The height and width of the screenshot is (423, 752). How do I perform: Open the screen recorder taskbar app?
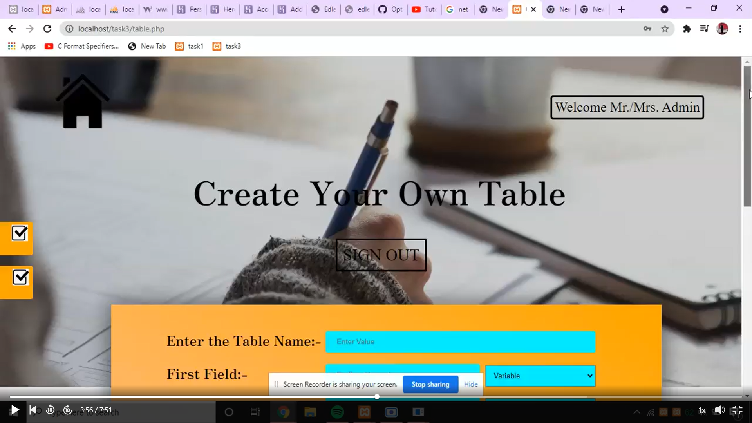[391, 412]
